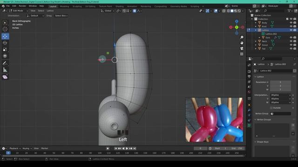Viewport: 298px width, 167px height.
Task: Open the Edit Mode dropdown
Action: [19, 11]
